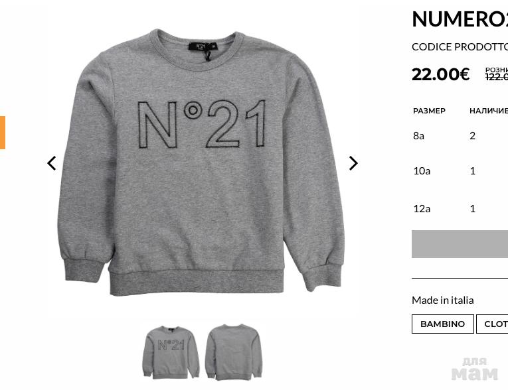Show previous product image with left arrow
Viewport: 508px width, 390px height.
(x=52, y=163)
